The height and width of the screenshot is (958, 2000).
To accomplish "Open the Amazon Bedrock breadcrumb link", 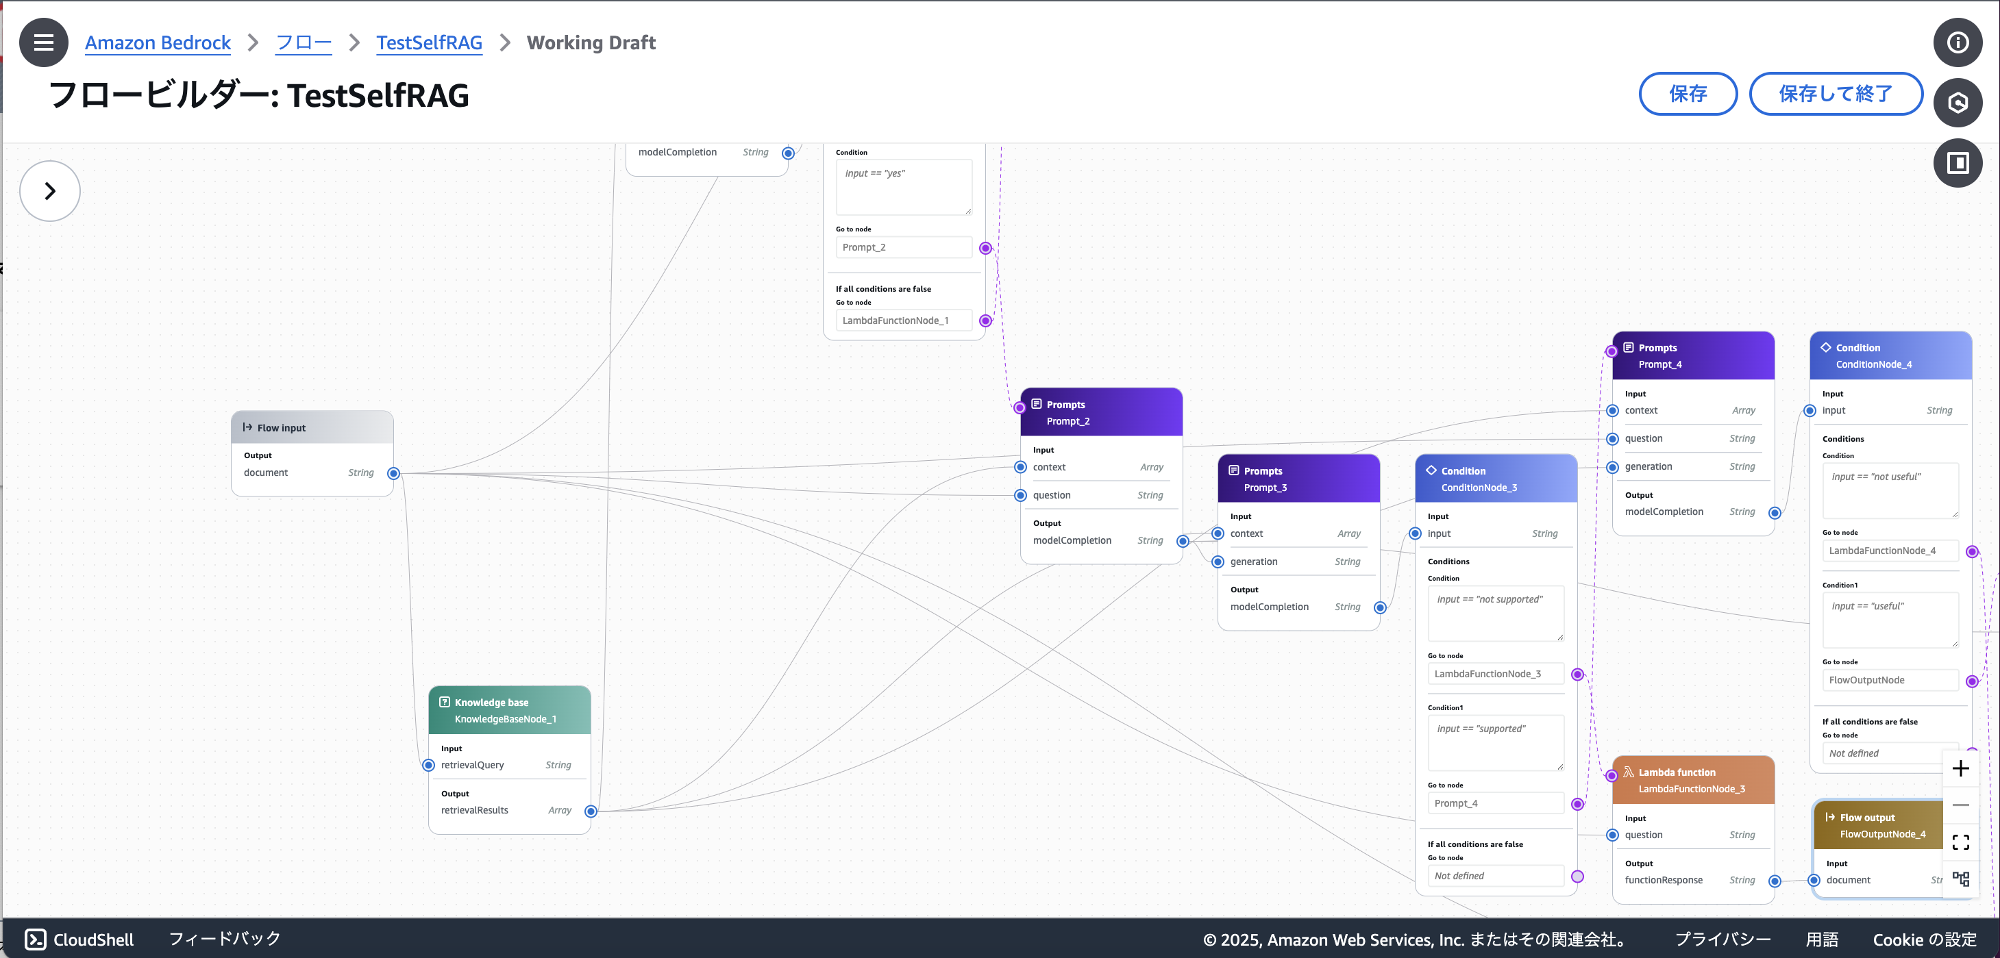I will pos(158,42).
